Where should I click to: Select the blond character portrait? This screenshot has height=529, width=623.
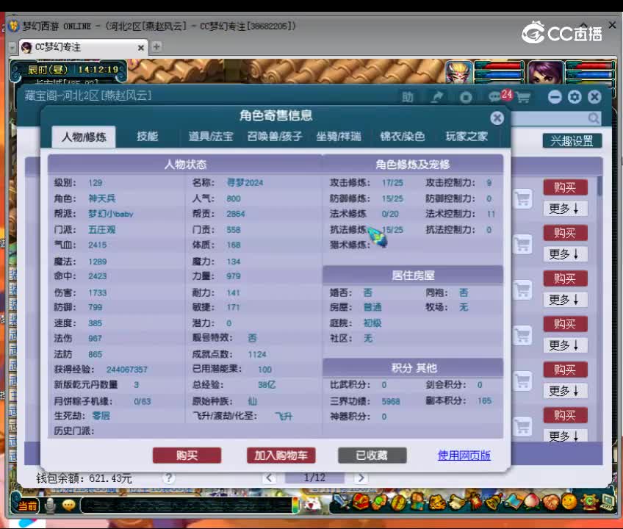click(x=459, y=72)
